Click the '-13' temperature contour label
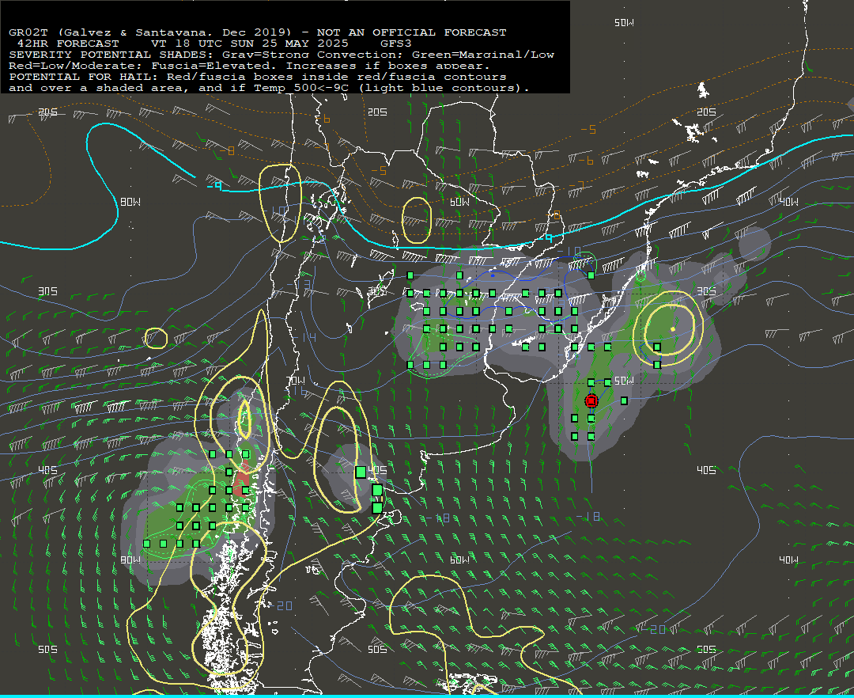 (300, 284)
